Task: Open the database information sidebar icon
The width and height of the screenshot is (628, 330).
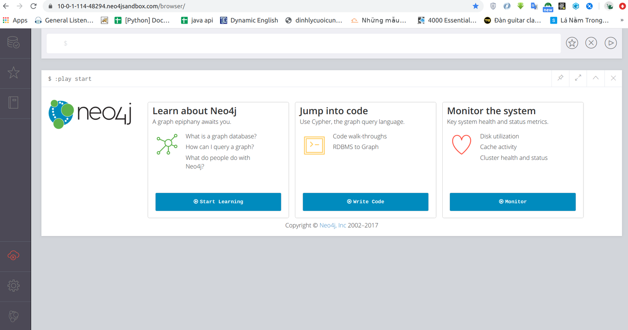Action: point(14,43)
